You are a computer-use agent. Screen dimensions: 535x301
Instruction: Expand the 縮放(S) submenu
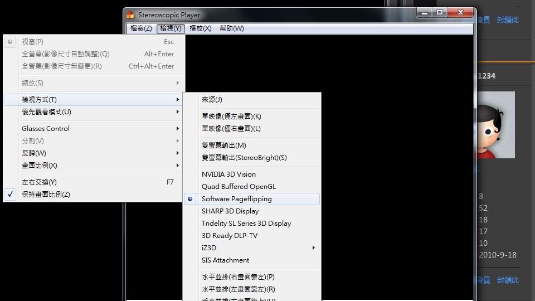tap(94, 83)
